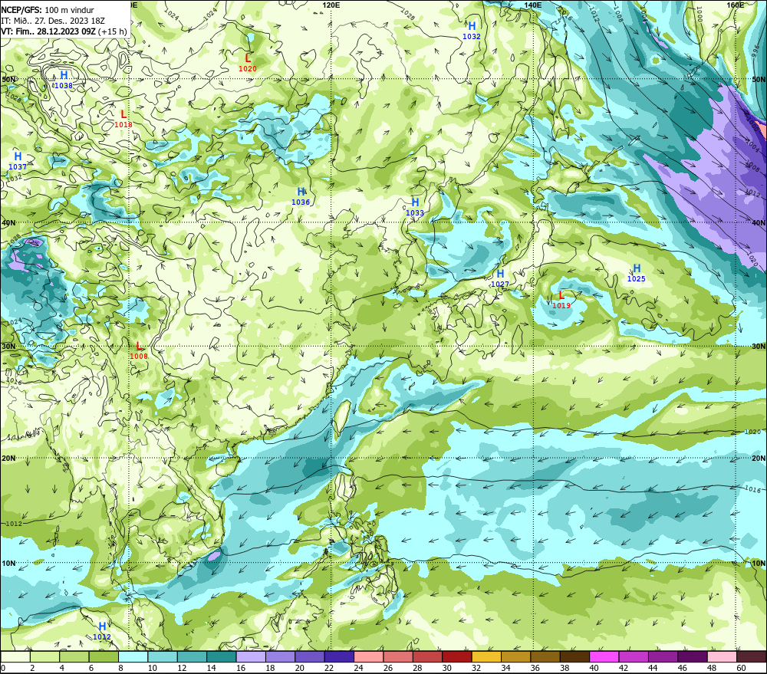Select the L 1018 low pressure marker
767x674 pixels.
pos(123,119)
